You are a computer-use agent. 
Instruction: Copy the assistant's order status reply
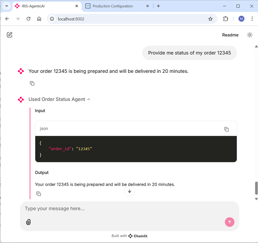32,83
